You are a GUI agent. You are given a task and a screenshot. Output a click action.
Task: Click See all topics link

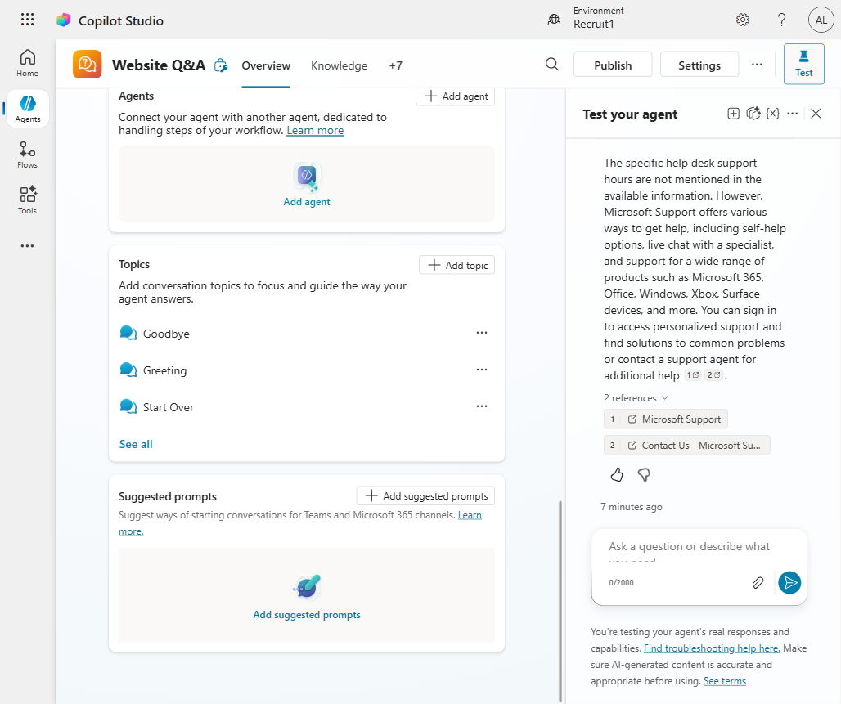(x=136, y=444)
